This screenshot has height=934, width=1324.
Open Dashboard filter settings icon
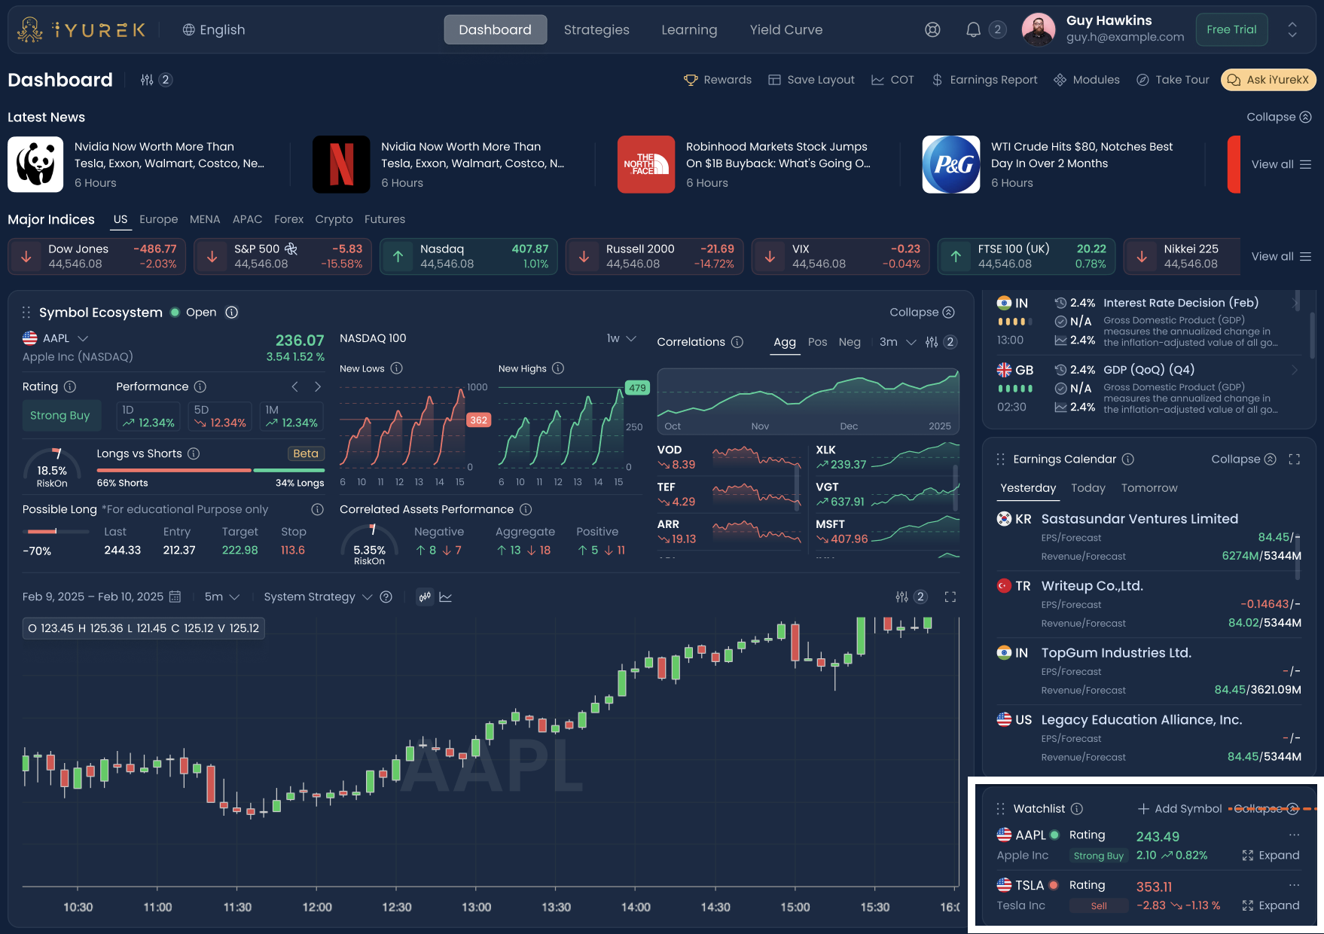point(147,80)
